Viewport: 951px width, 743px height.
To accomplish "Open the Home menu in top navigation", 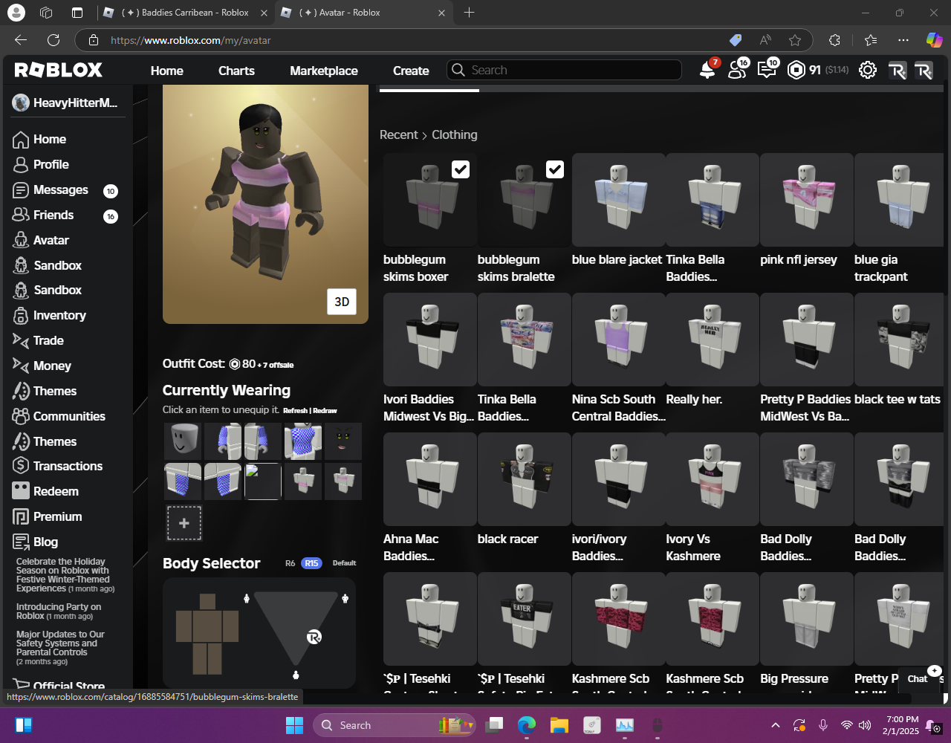I will pyautogui.click(x=167, y=71).
